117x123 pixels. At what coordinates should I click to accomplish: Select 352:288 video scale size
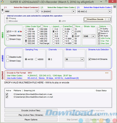(38, 29)
